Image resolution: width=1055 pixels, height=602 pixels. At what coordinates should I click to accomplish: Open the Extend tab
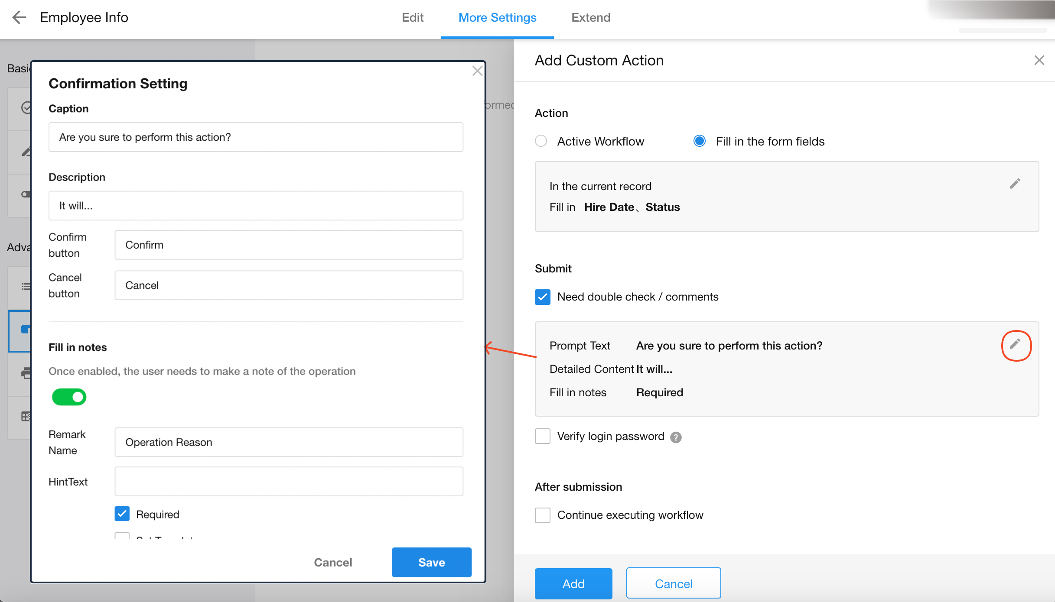click(x=590, y=17)
